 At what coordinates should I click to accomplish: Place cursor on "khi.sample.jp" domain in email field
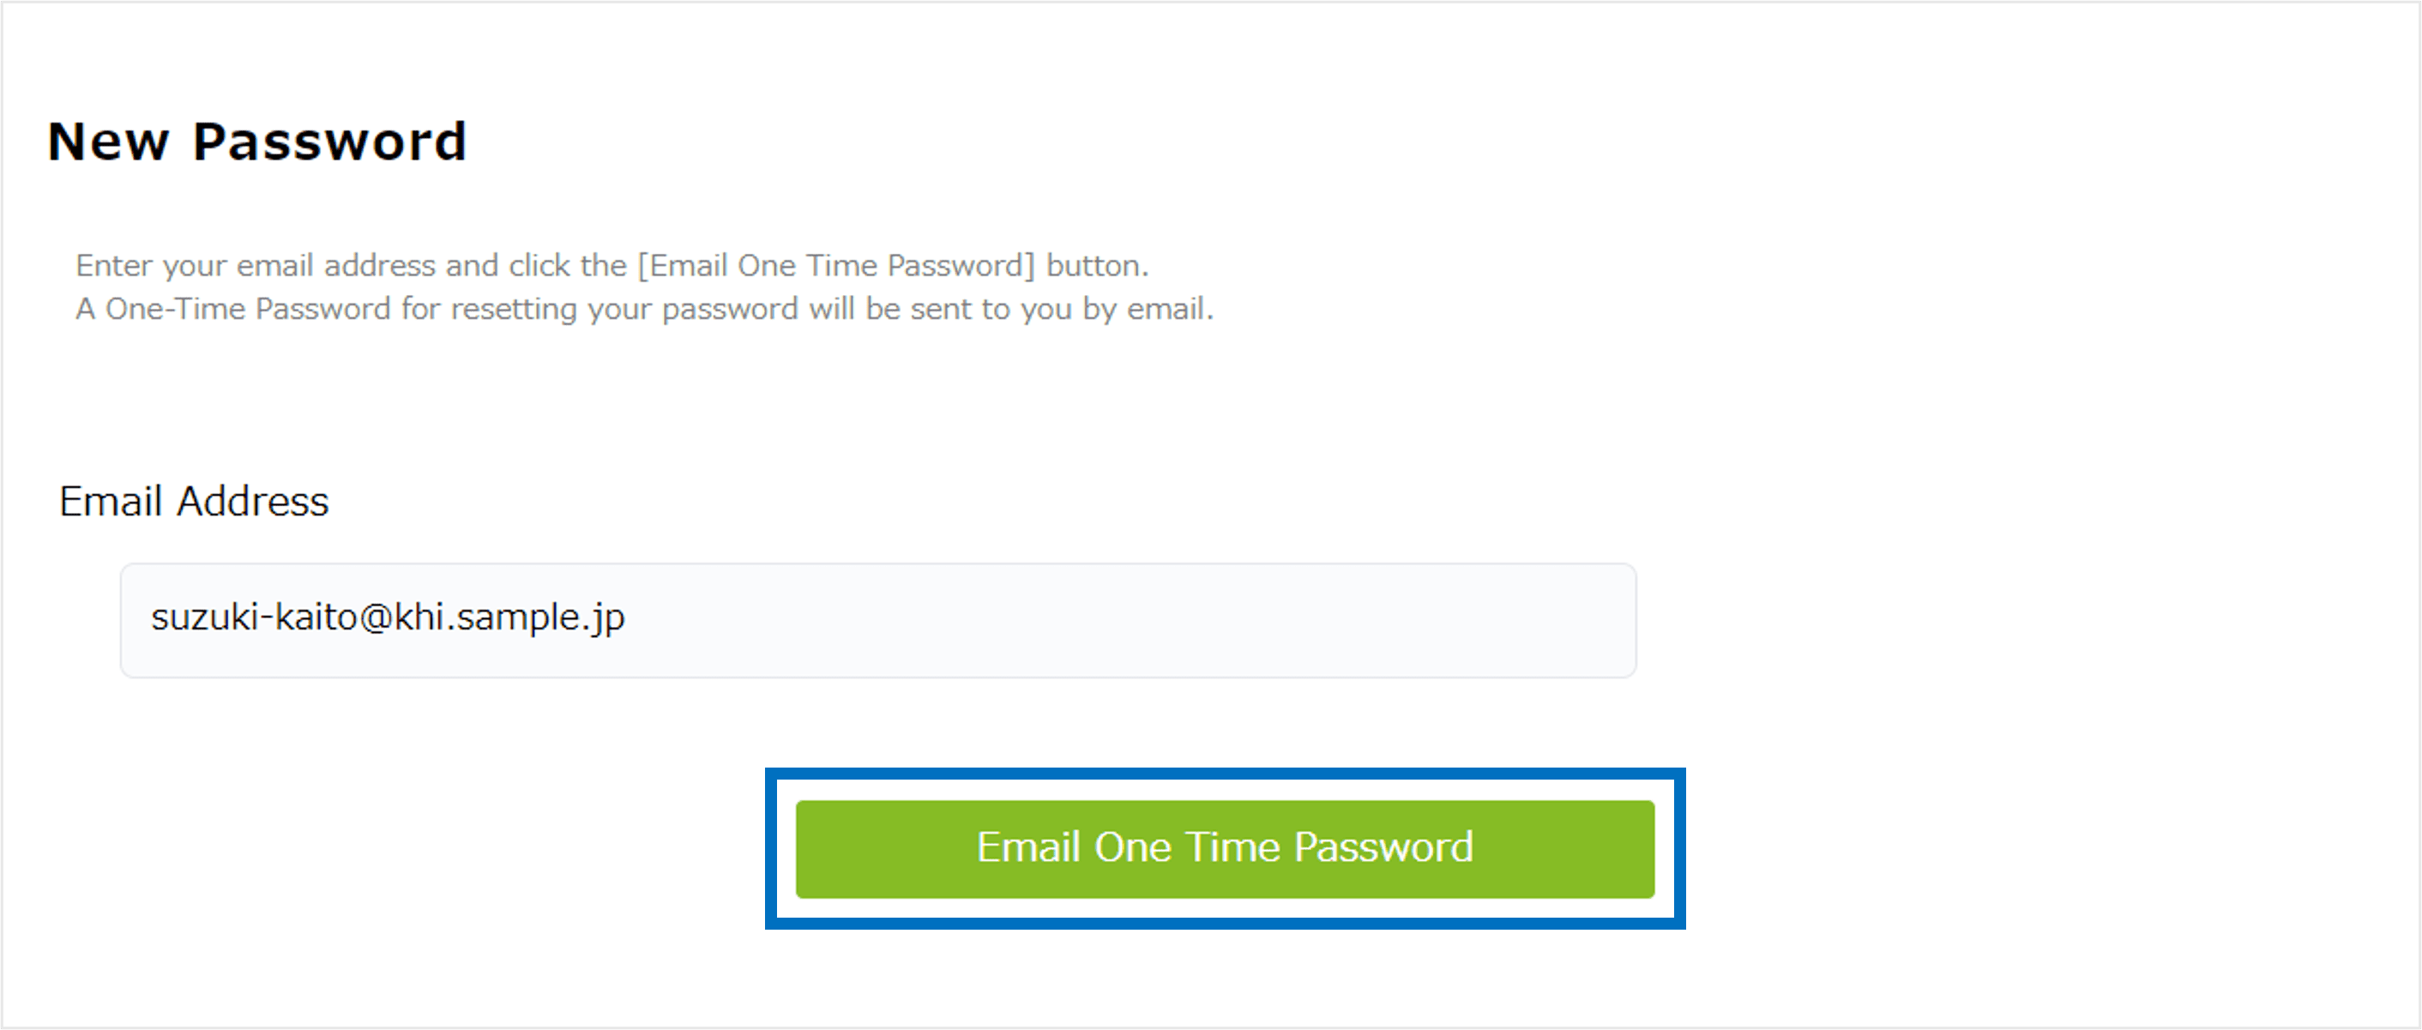509,617
